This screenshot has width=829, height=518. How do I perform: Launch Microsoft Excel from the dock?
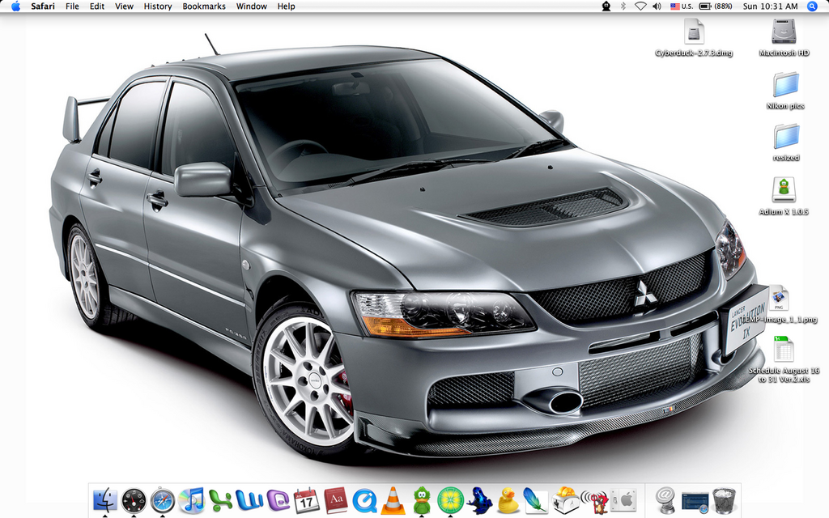[220, 500]
